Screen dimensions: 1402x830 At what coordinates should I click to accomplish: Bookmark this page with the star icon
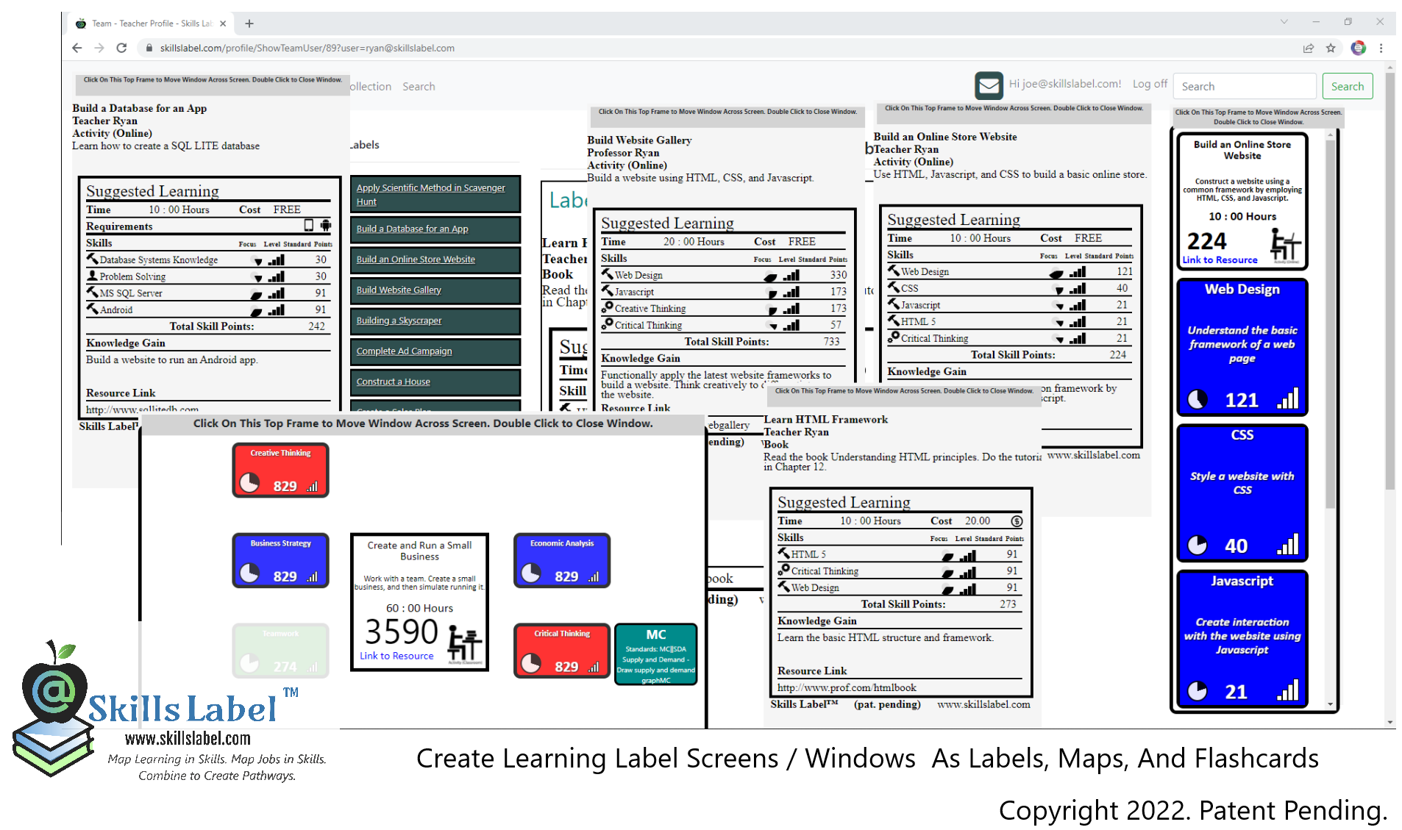tap(1331, 48)
